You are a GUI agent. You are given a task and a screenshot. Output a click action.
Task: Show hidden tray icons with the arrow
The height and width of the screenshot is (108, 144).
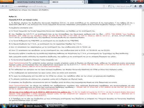(x=122, y=106)
